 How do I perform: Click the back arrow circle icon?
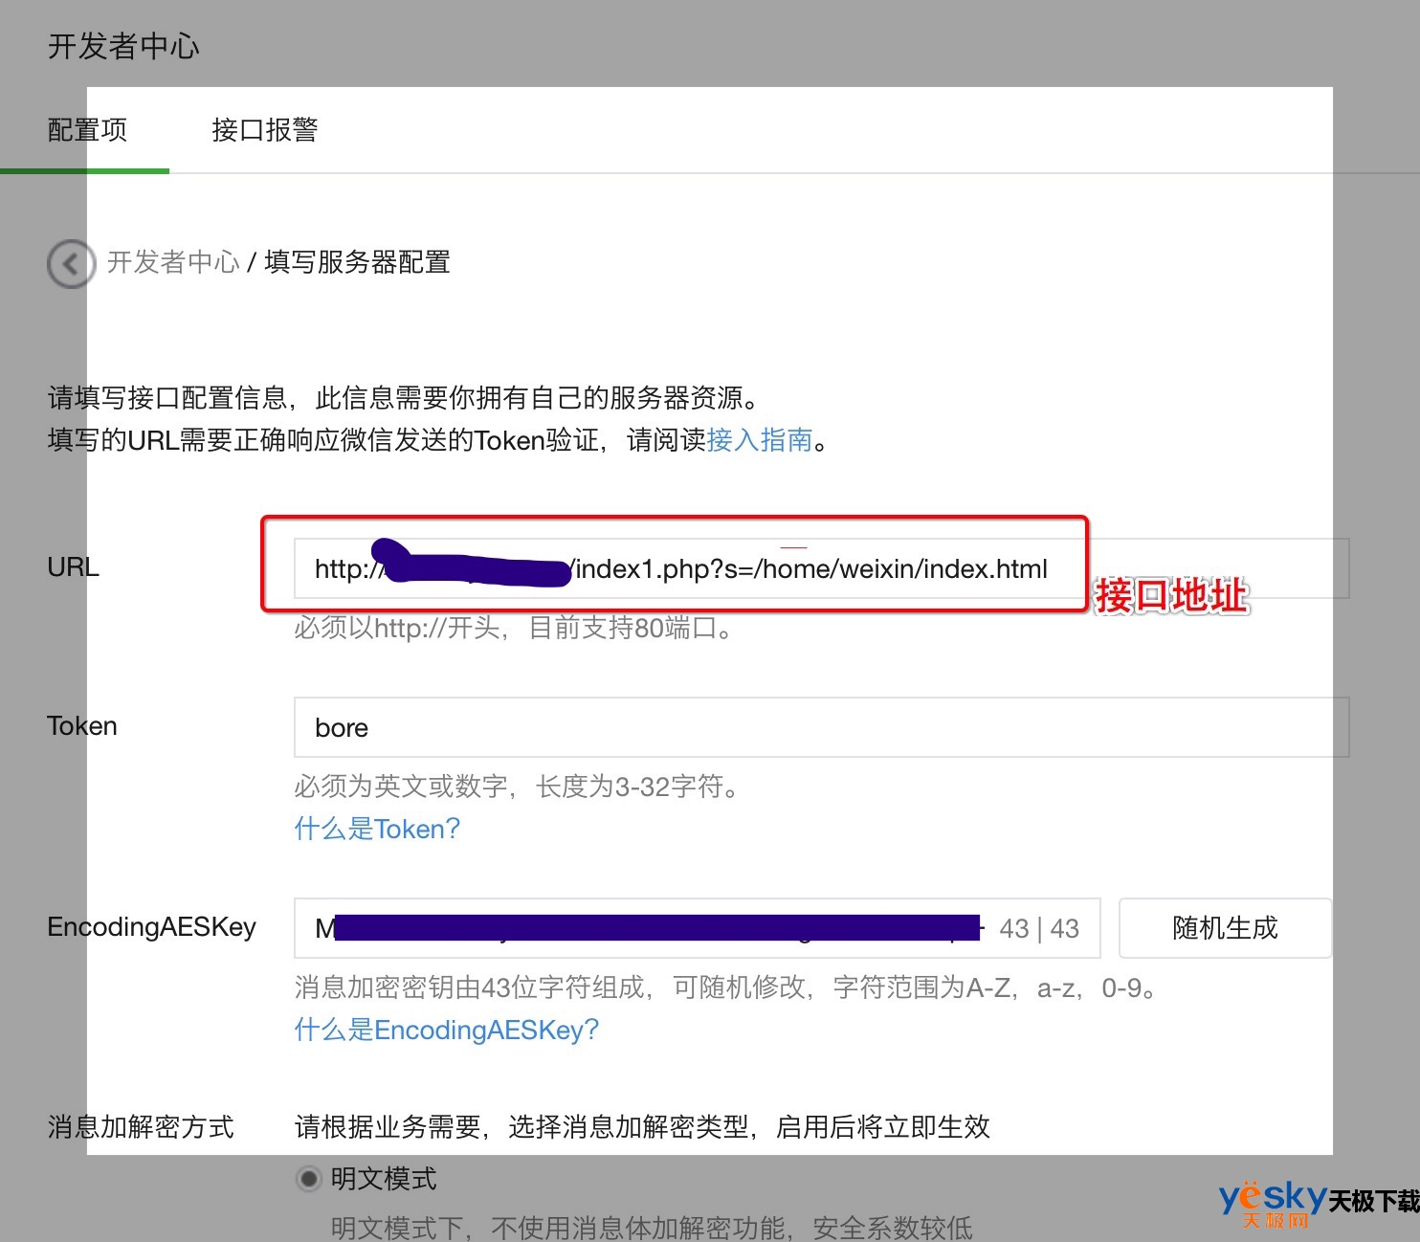point(71,263)
